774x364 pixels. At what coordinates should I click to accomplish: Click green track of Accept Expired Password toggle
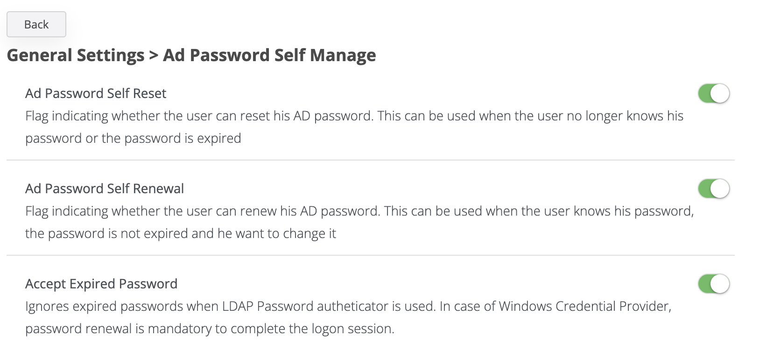coord(704,284)
